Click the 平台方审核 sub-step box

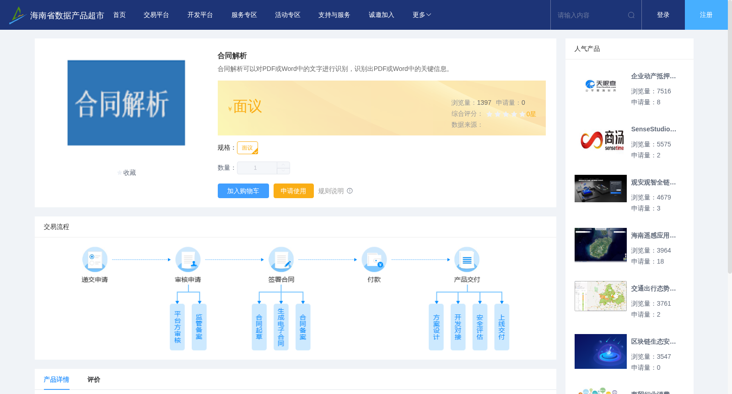[177, 327]
